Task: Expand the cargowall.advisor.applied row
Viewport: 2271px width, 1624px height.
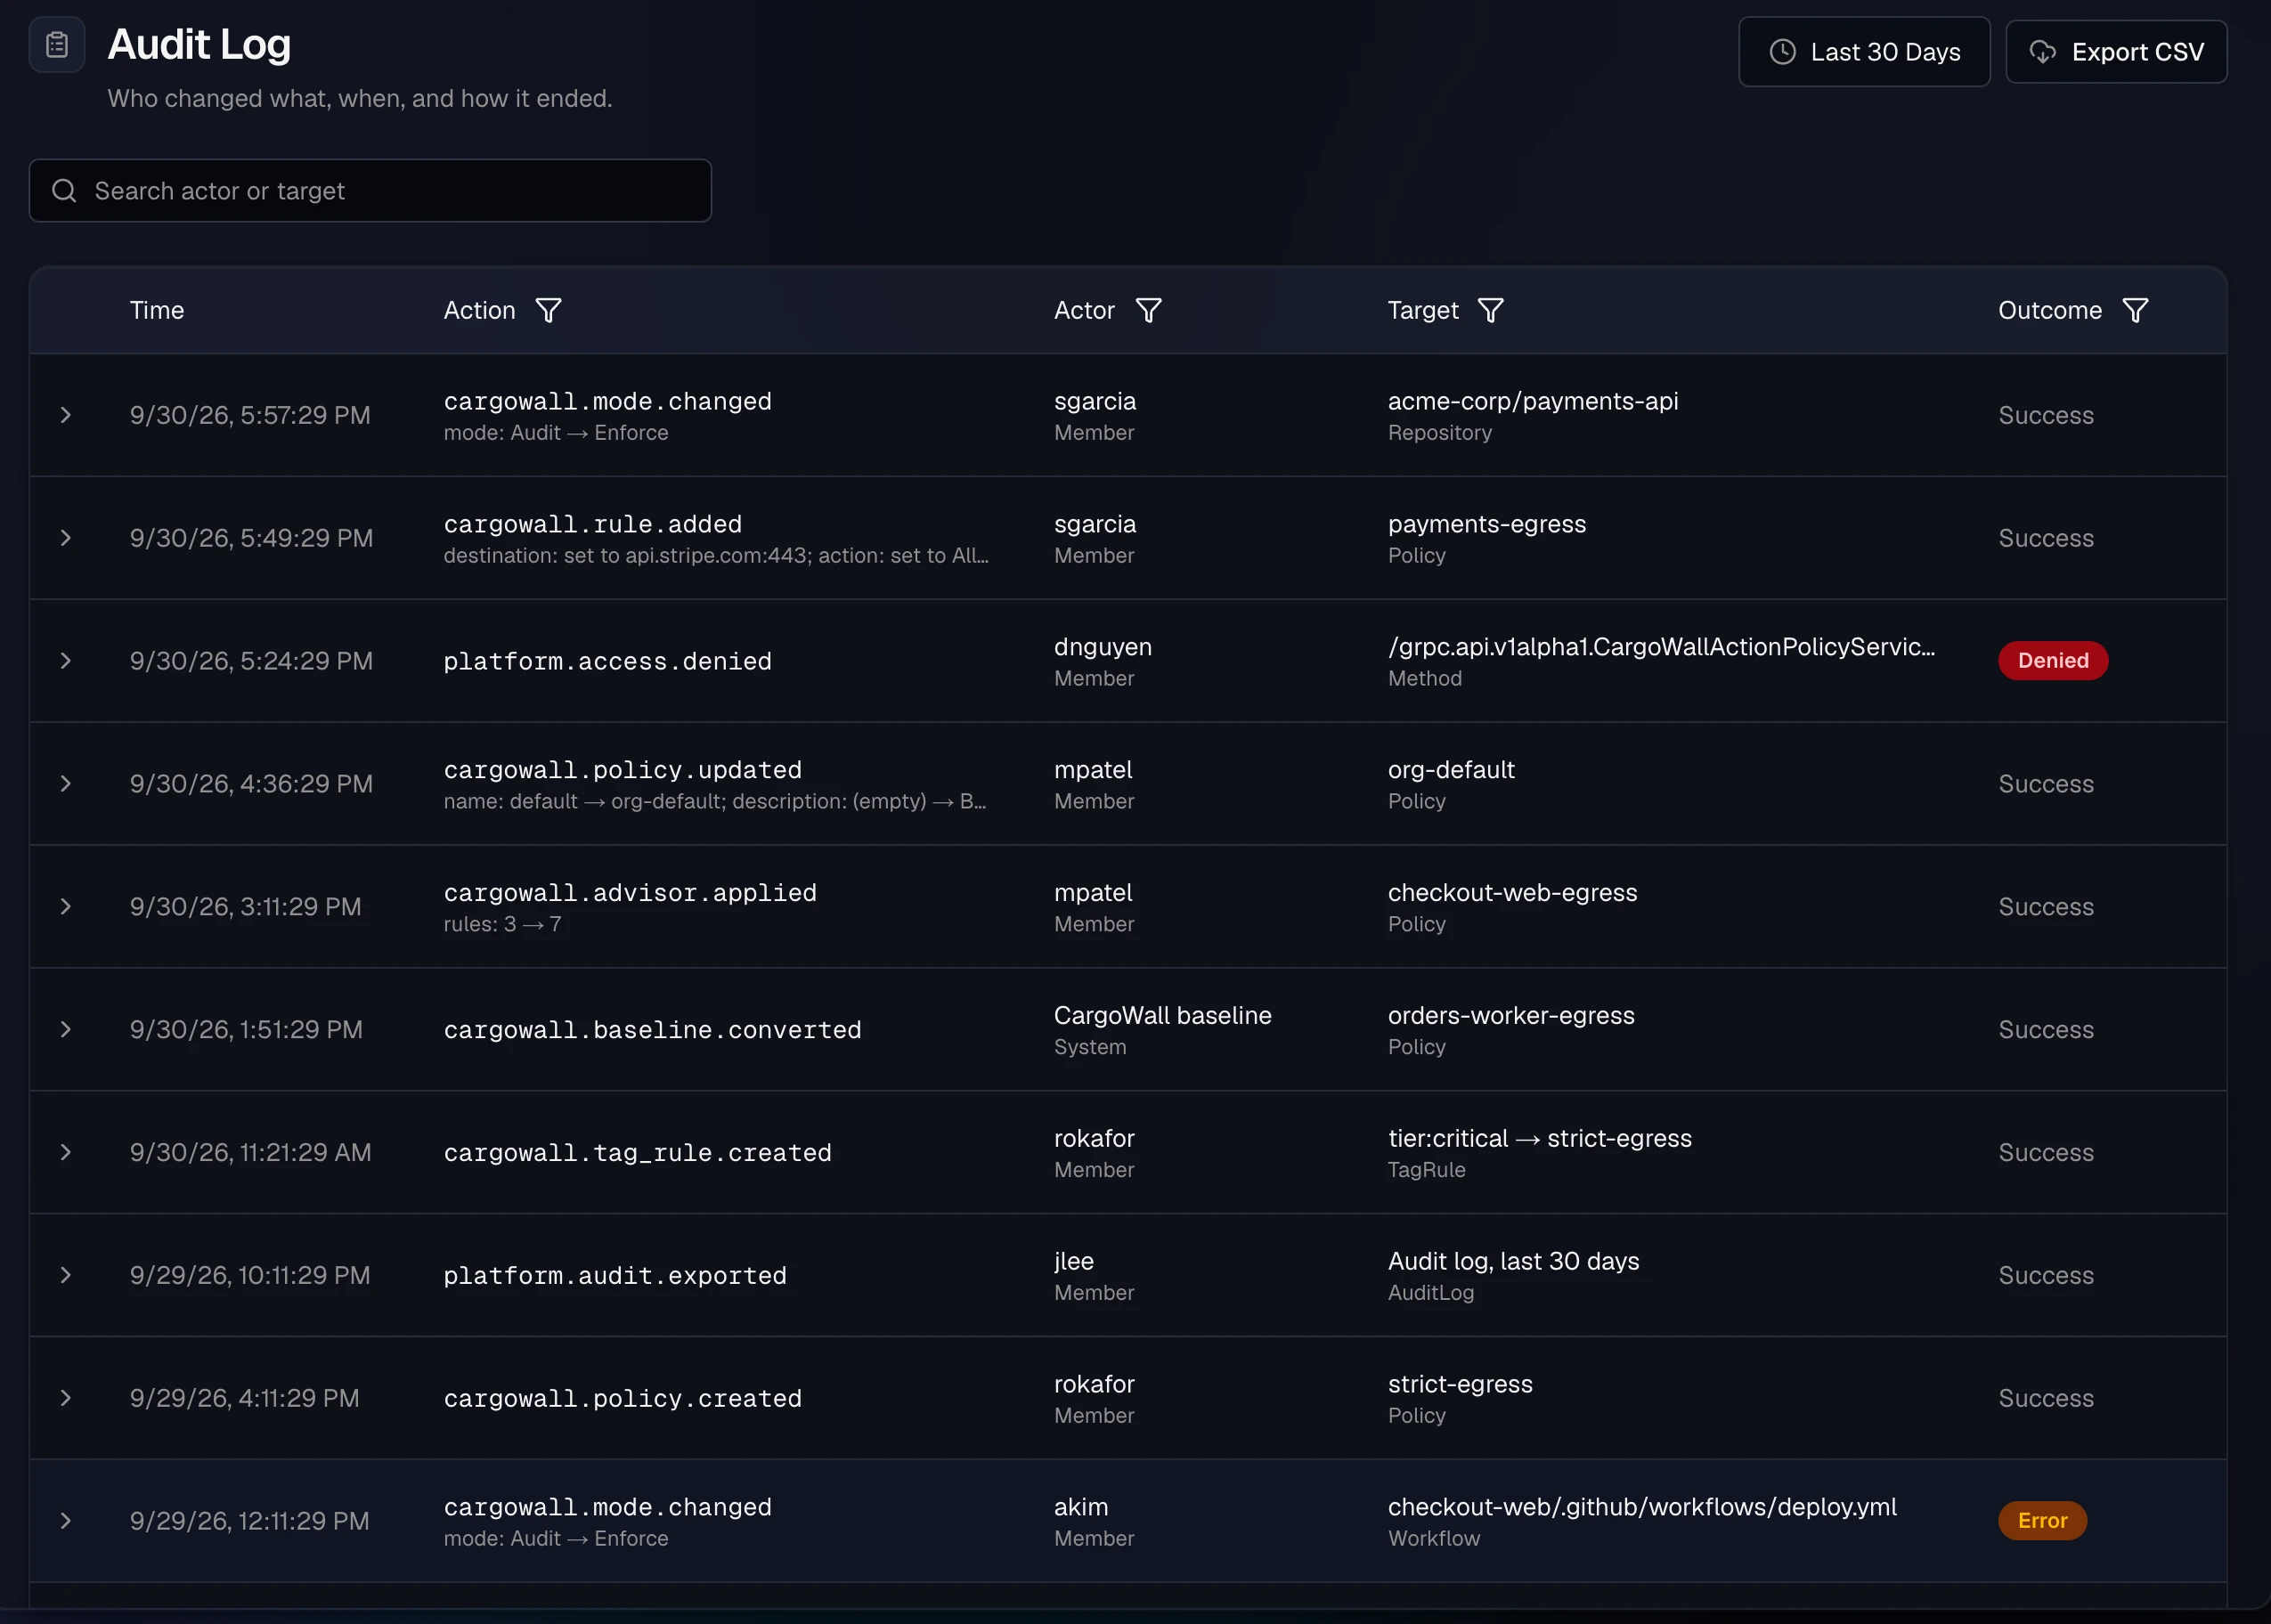Action: tap(66, 907)
